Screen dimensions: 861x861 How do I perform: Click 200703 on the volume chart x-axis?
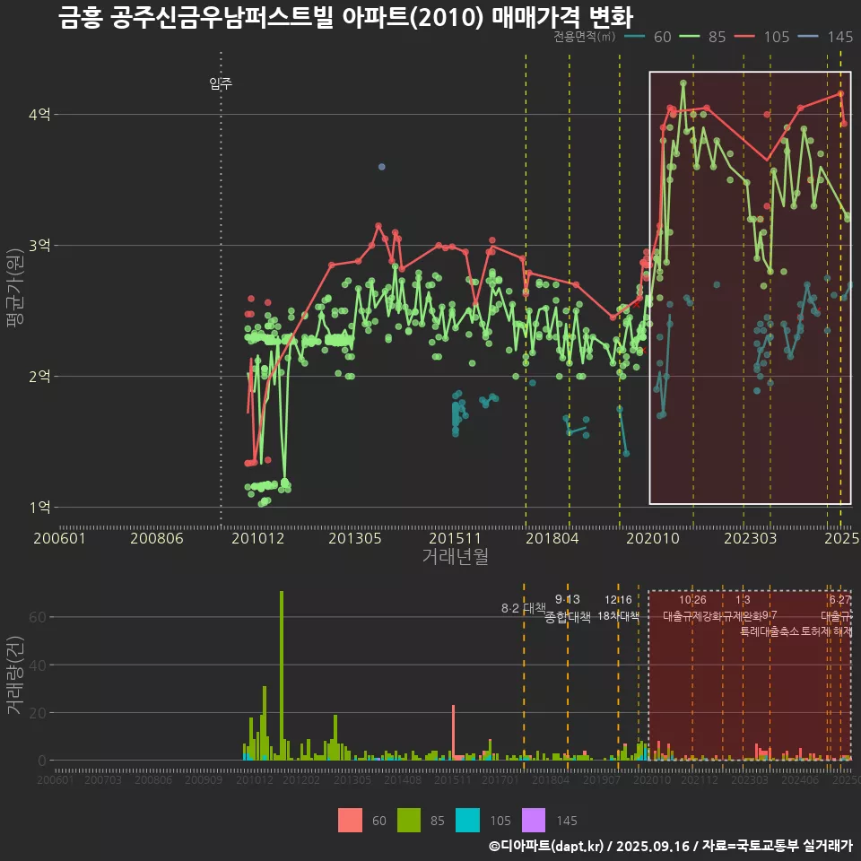(x=102, y=779)
